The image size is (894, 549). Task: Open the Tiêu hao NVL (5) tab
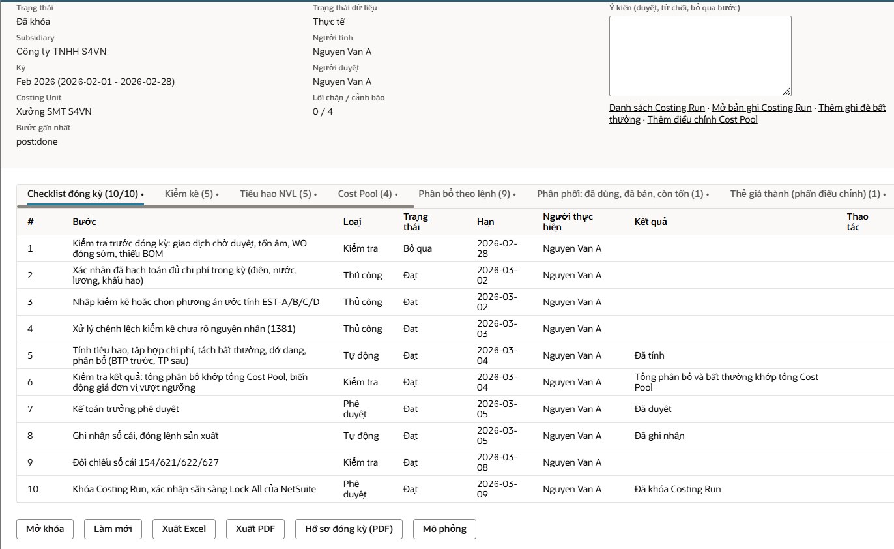[x=278, y=194]
